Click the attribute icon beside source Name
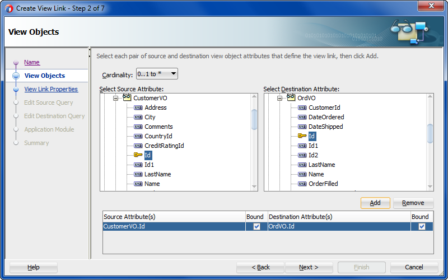Viewport: 448px width, 280px height. click(x=138, y=184)
